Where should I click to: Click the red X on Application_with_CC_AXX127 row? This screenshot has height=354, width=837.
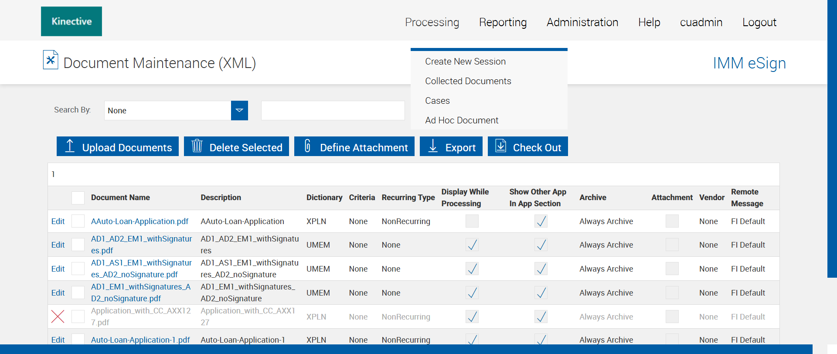[58, 317]
